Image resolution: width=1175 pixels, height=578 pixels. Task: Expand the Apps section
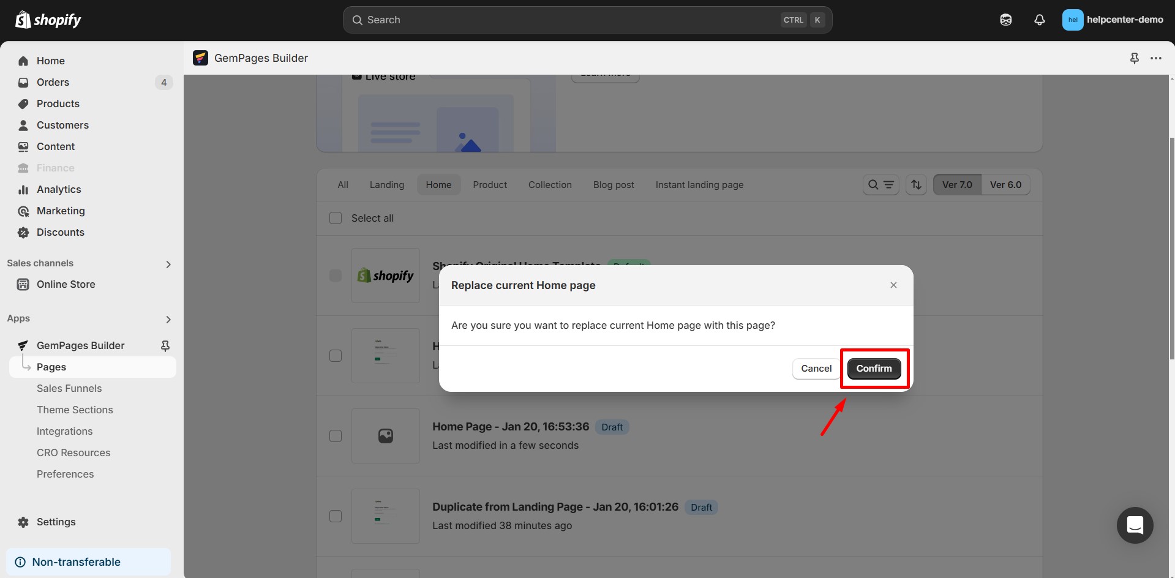pyautogui.click(x=168, y=319)
